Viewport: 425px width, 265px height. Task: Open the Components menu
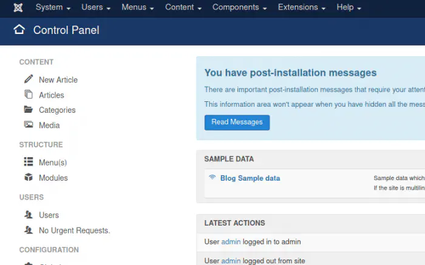pyautogui.click(x=240, y=7)
